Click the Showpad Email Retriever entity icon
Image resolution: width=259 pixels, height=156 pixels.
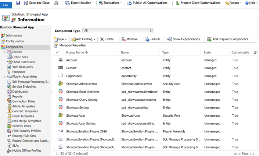point(61,91)
